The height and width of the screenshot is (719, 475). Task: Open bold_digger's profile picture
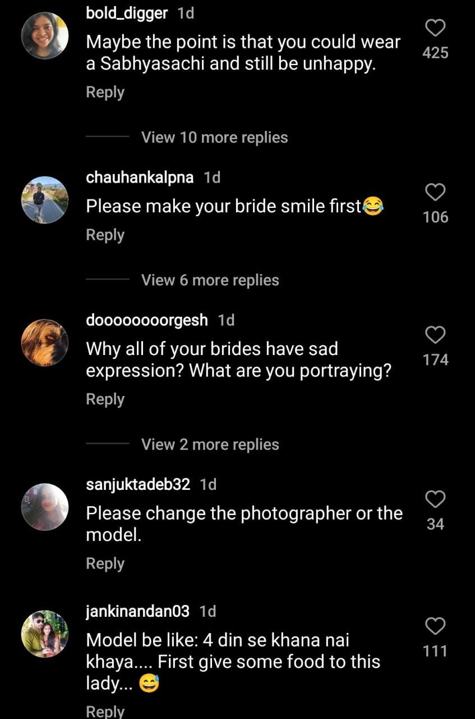pyautogui.click(x=45, y=35)
